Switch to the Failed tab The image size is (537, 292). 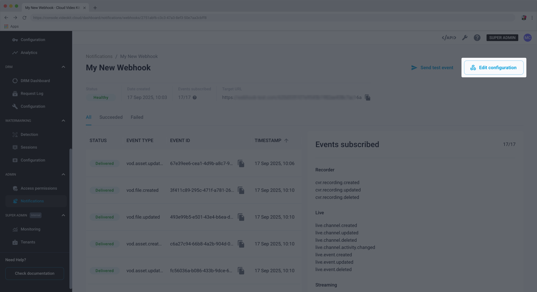tap(137, 117)
